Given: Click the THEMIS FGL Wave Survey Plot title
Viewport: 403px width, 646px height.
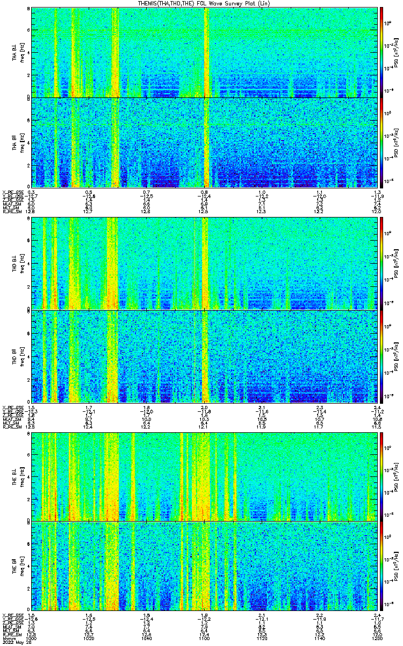Looking at the screenshot, I should [205, 4].
